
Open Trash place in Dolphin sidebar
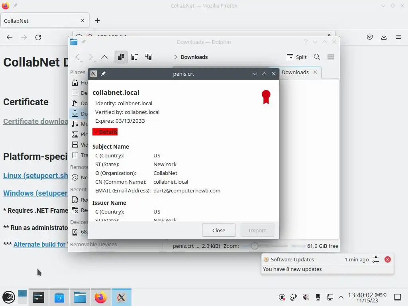(79, 155)
